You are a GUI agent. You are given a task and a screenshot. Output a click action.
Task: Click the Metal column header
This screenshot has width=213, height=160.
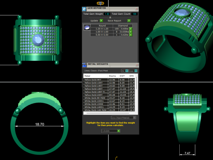click(x=95, y=76)
